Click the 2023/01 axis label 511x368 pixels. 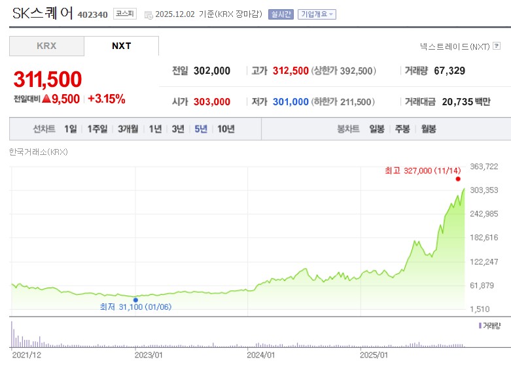149,355
